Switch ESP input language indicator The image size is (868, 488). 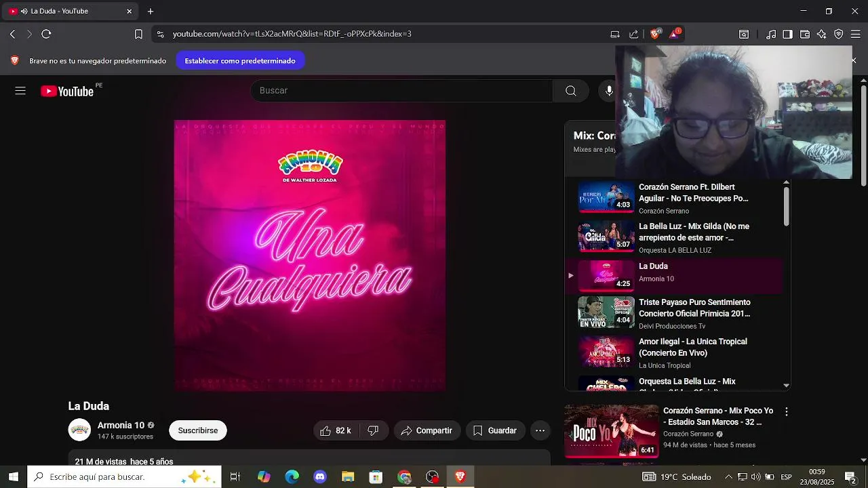pos(787,477)
